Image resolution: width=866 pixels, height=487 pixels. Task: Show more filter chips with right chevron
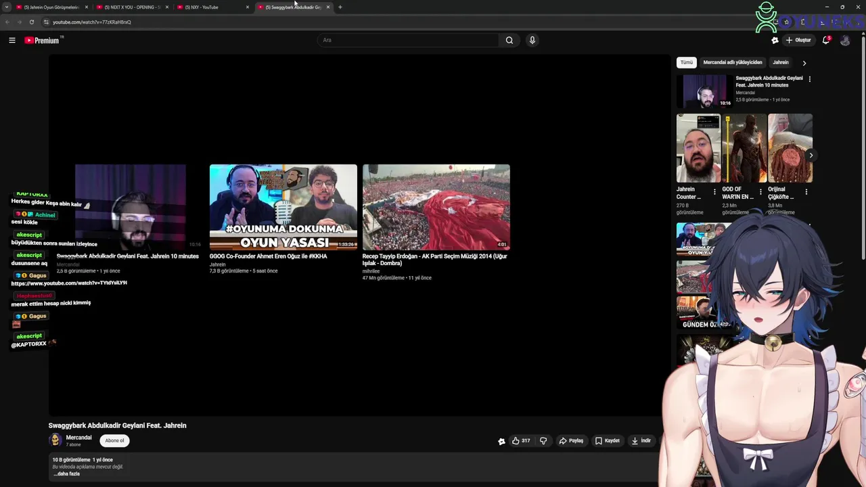pos(804,63)
